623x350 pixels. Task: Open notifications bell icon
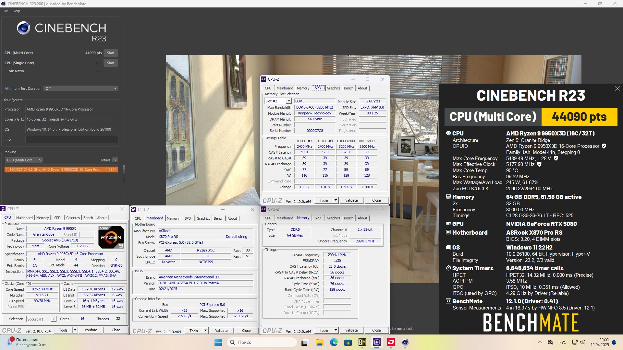coord(614,342)
